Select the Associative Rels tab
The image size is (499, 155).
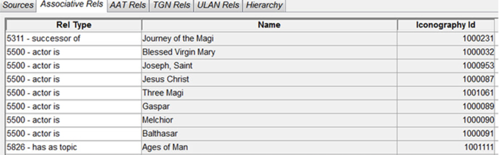click(72, 5)
